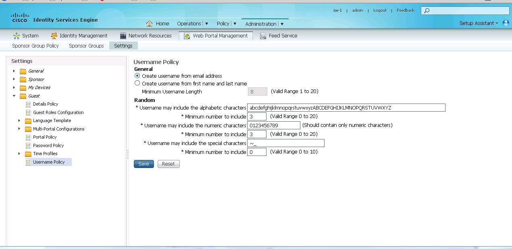Click the top search box
The height and width of the screenshot is (249, 512).
[x=465, y=10]
